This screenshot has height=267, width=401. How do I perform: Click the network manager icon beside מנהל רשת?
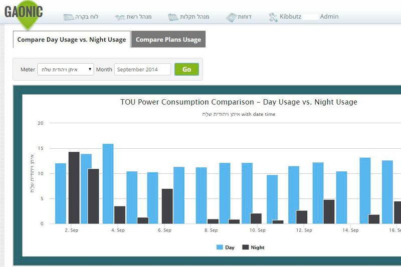click(120, 17)
